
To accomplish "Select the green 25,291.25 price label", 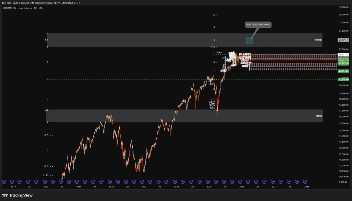I will [x=343, y=60].
